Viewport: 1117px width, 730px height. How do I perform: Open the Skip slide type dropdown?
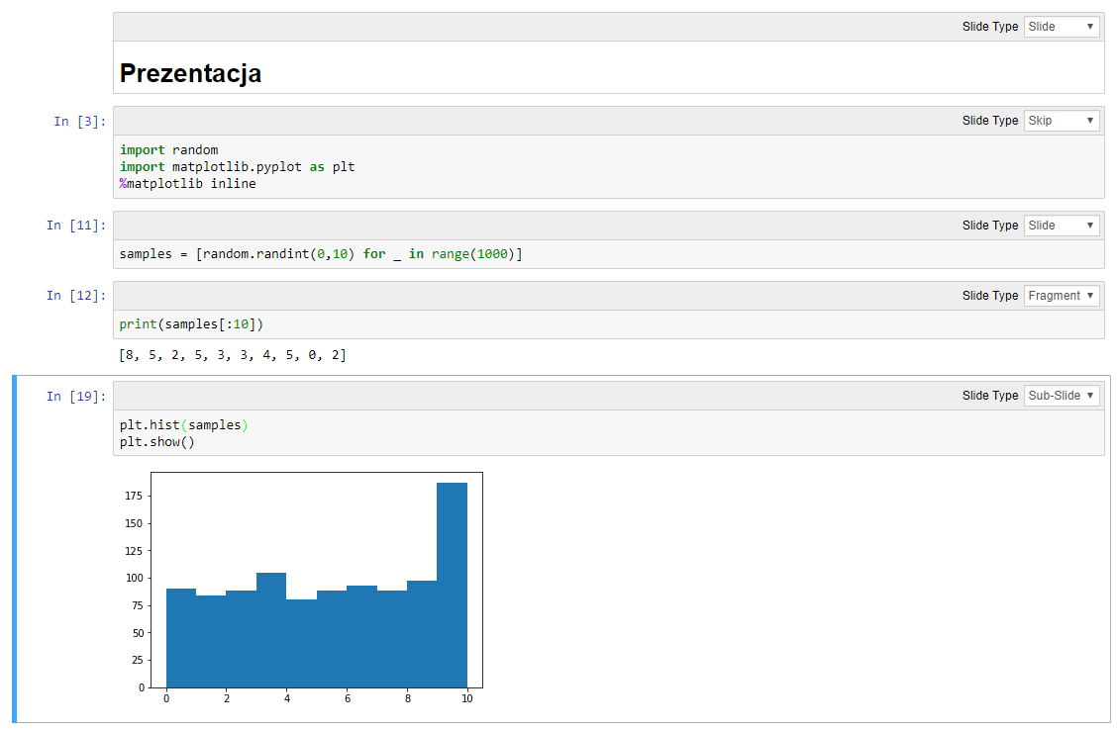[1061, 121]
